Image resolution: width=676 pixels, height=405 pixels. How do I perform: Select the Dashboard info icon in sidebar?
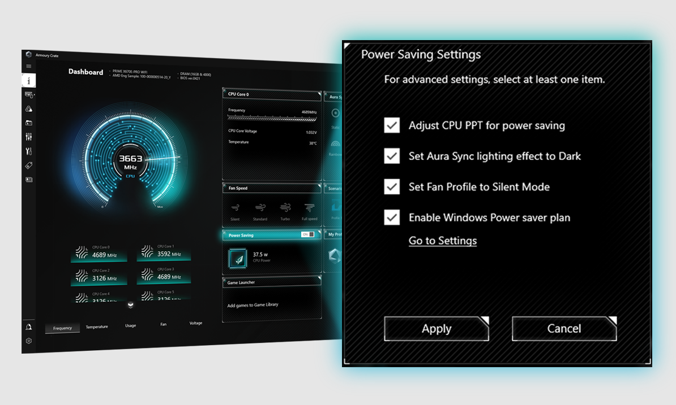(x=29, y=80)
